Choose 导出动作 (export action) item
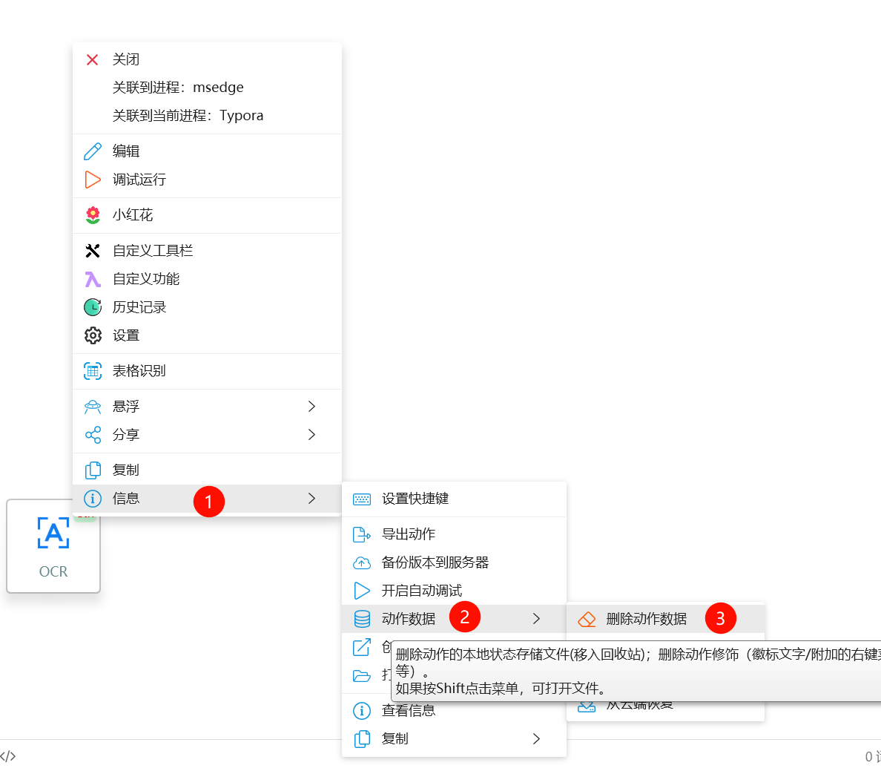The height and width of the screenshot is (771, 881). coord(409,534)
